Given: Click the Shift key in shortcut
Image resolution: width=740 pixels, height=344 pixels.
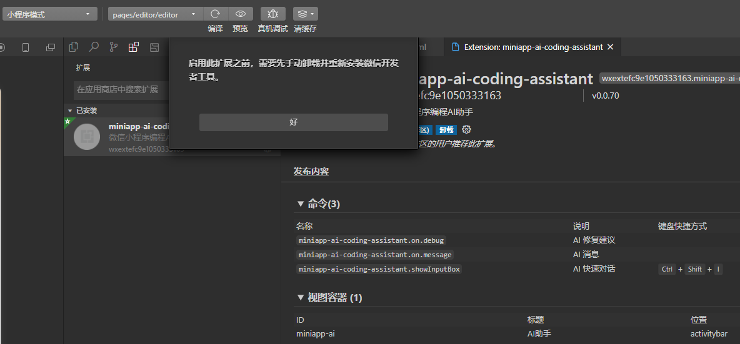Looking at the screenshot, I should point(695,270).
